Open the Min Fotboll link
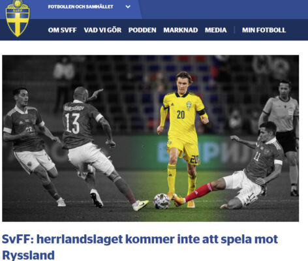This screenshot has height=261, width=308. (264, 30)
